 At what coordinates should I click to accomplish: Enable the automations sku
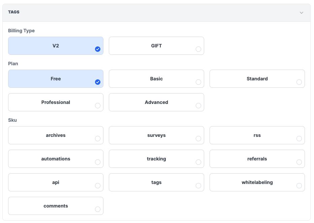(x=56, y=159)
